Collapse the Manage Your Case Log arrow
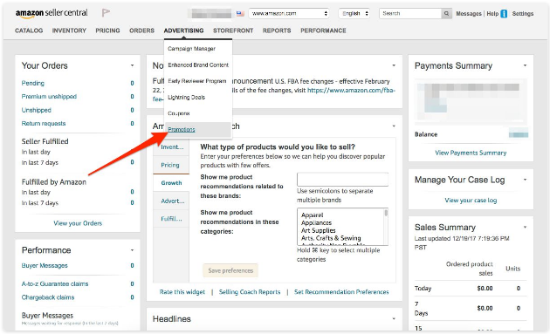 (x=525, y=180)
